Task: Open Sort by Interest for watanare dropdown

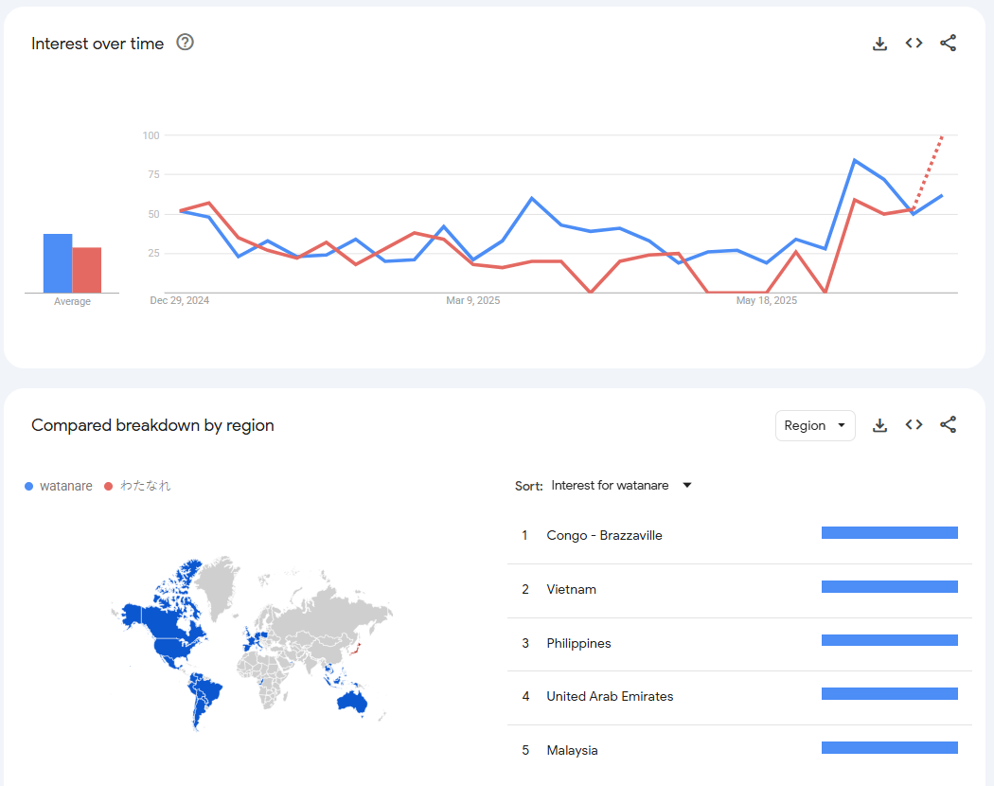Action: [621, 485]
